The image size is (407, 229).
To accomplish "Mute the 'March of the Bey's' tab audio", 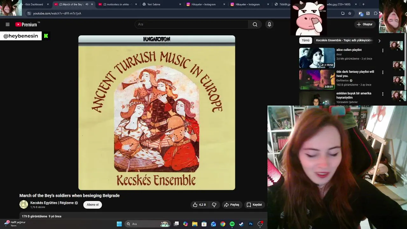I will coord(87,4).
